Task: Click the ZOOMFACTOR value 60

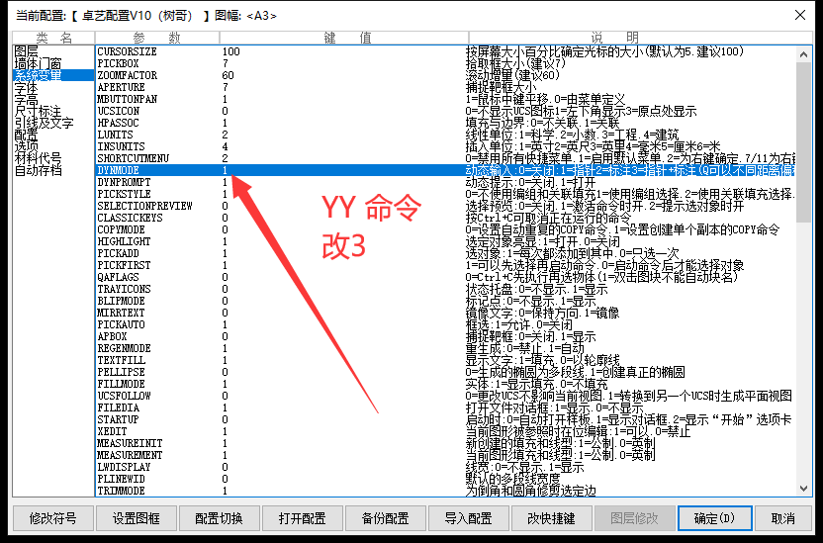Action: pos(228,75)
